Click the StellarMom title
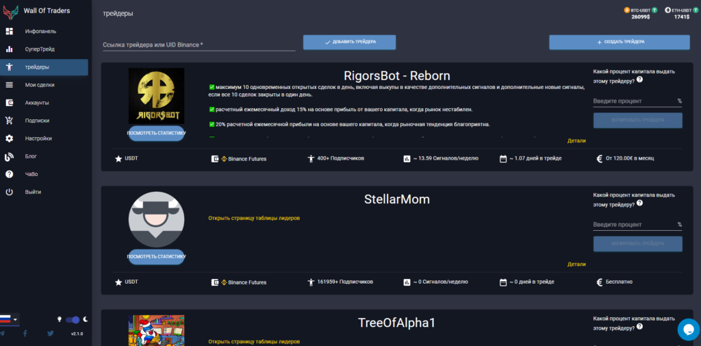Screen dimensions: 701x346 (x=397, y=199)
